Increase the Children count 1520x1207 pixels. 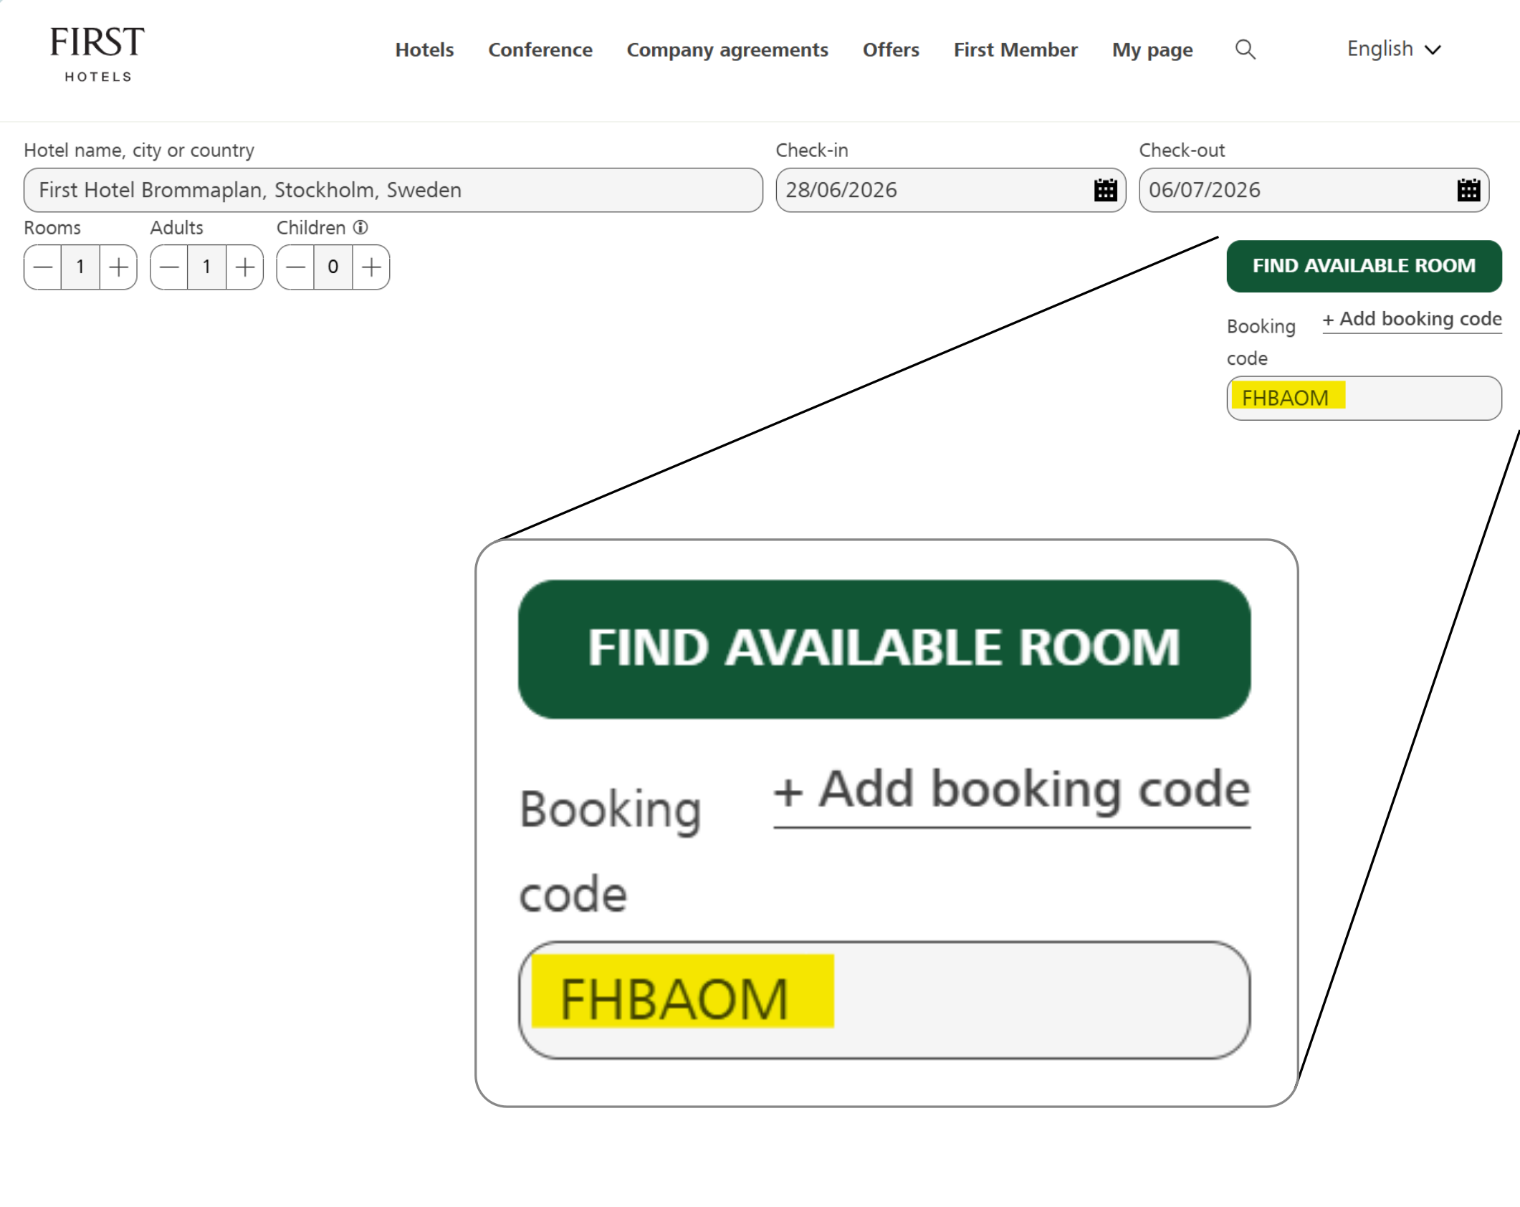pyautogui.click(x=371, y=267)
